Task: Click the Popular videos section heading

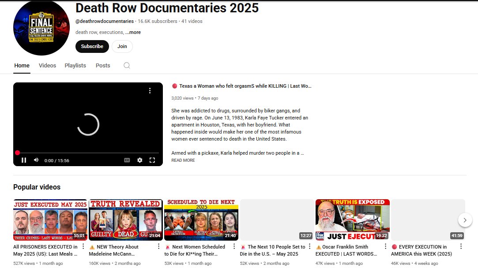Action: coord(37,187)
